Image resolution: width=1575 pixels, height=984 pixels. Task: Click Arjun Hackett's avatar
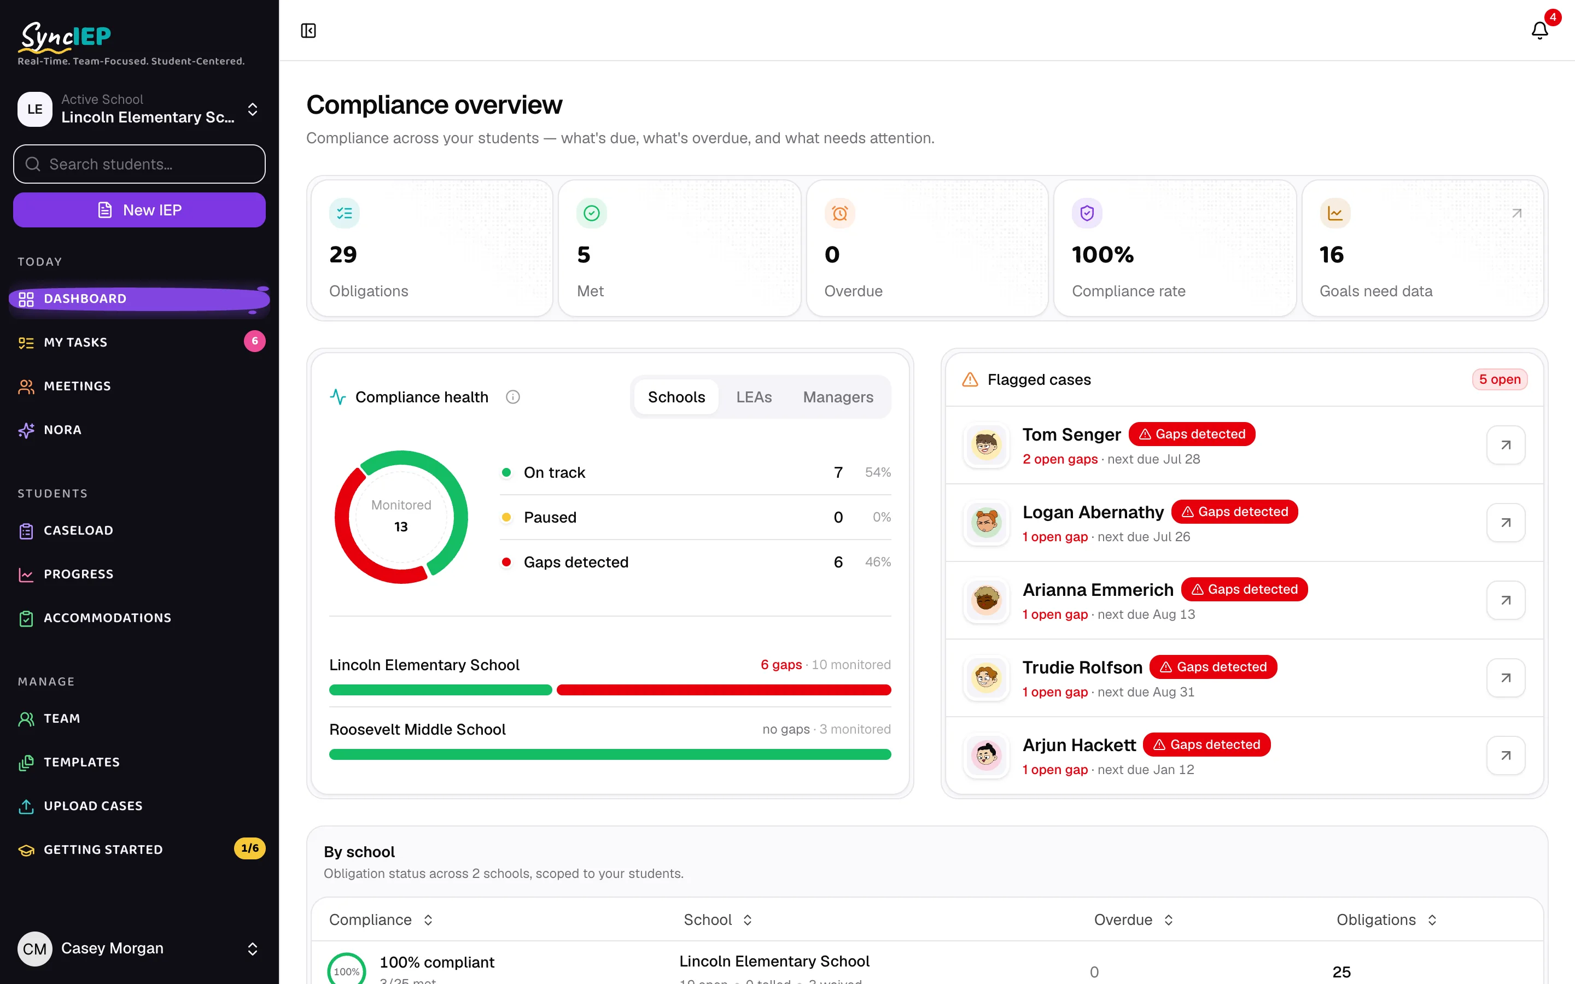(987, 755)
